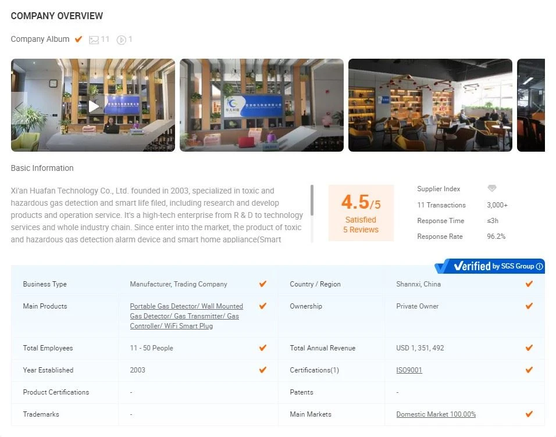Click the Ownership verified checkmark
The image size is (556, 437).
pyautogui.click(x=529, y=306)
